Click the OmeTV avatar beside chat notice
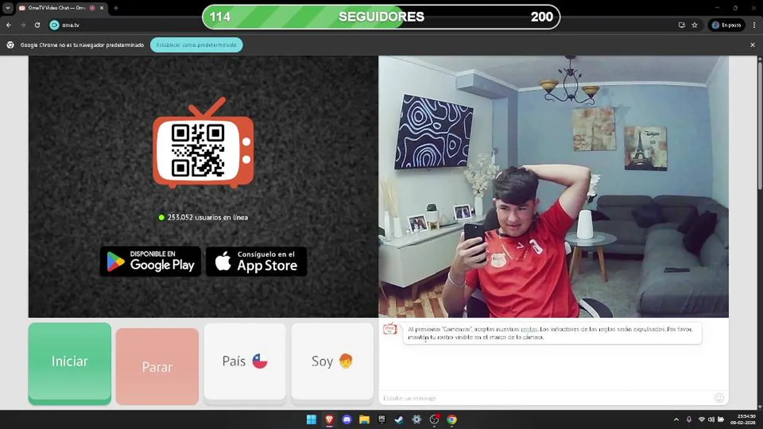 click(390, 329)
